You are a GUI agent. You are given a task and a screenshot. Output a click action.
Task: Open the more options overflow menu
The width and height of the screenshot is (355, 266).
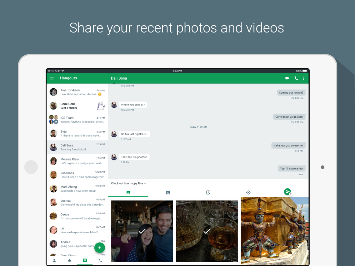tap(304, 78)
